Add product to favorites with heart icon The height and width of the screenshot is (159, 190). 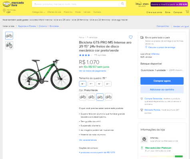pyautogui.click(x=131, y=37)
